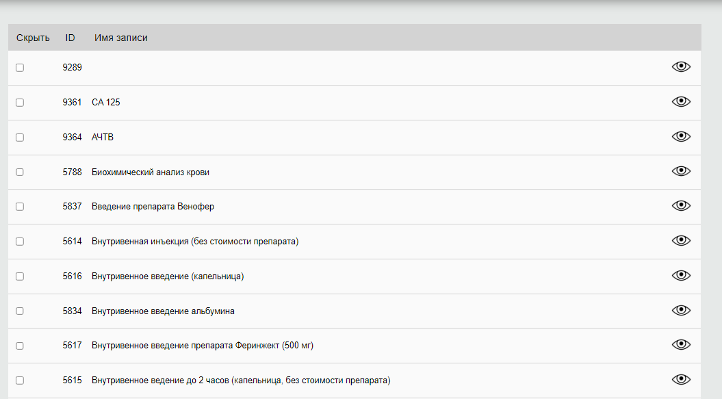Click eye icon in CA 125 row
722x399 pixels.
click(681, 101)
